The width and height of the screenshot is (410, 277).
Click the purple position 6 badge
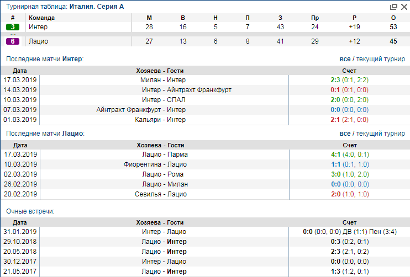13,41
